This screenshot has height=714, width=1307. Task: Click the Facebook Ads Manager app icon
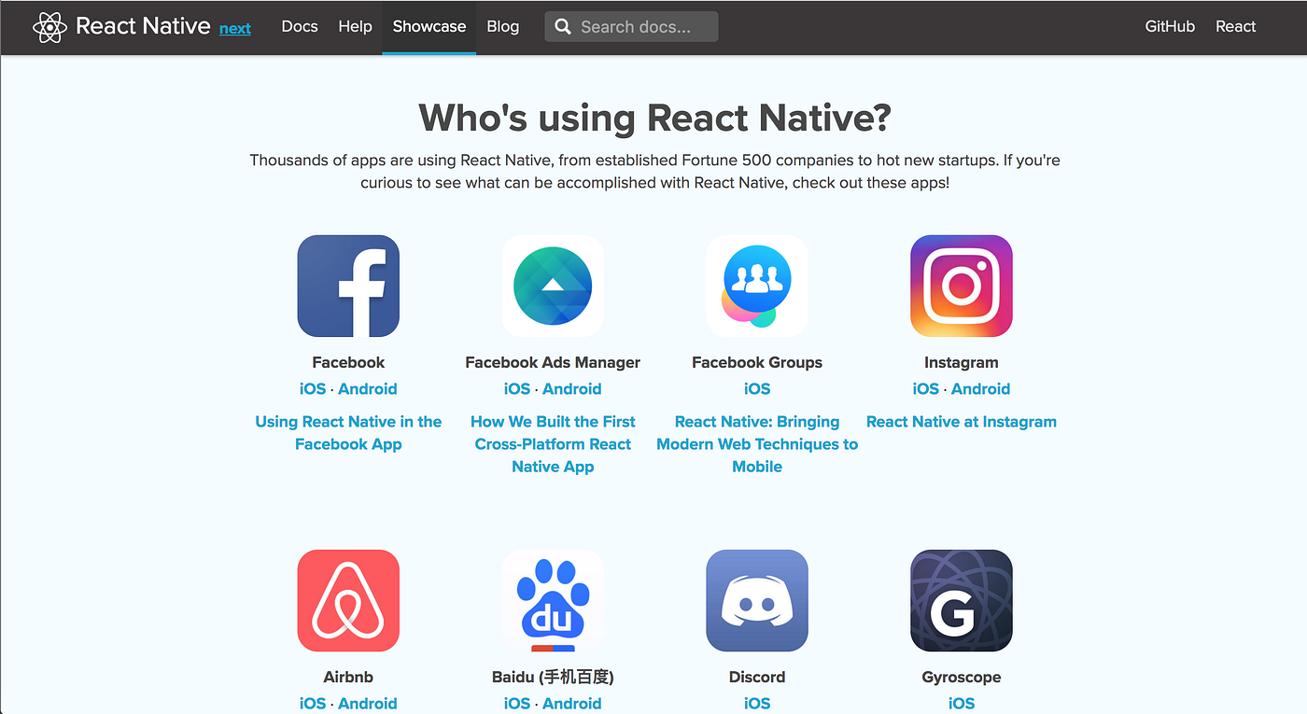[553, 286]
